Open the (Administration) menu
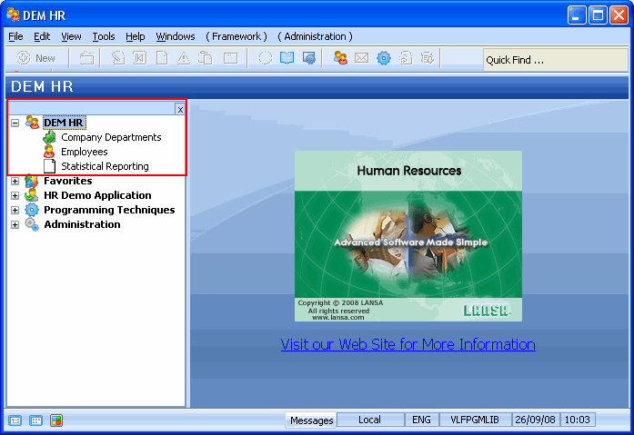Viewport: 634px width, 435px height. tap(315, 36)
